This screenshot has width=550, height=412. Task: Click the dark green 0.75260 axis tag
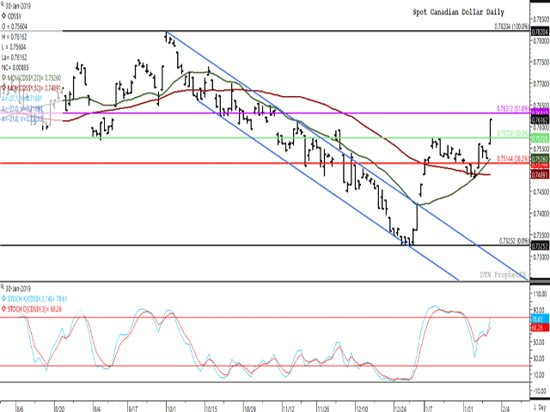click(540, 159)
